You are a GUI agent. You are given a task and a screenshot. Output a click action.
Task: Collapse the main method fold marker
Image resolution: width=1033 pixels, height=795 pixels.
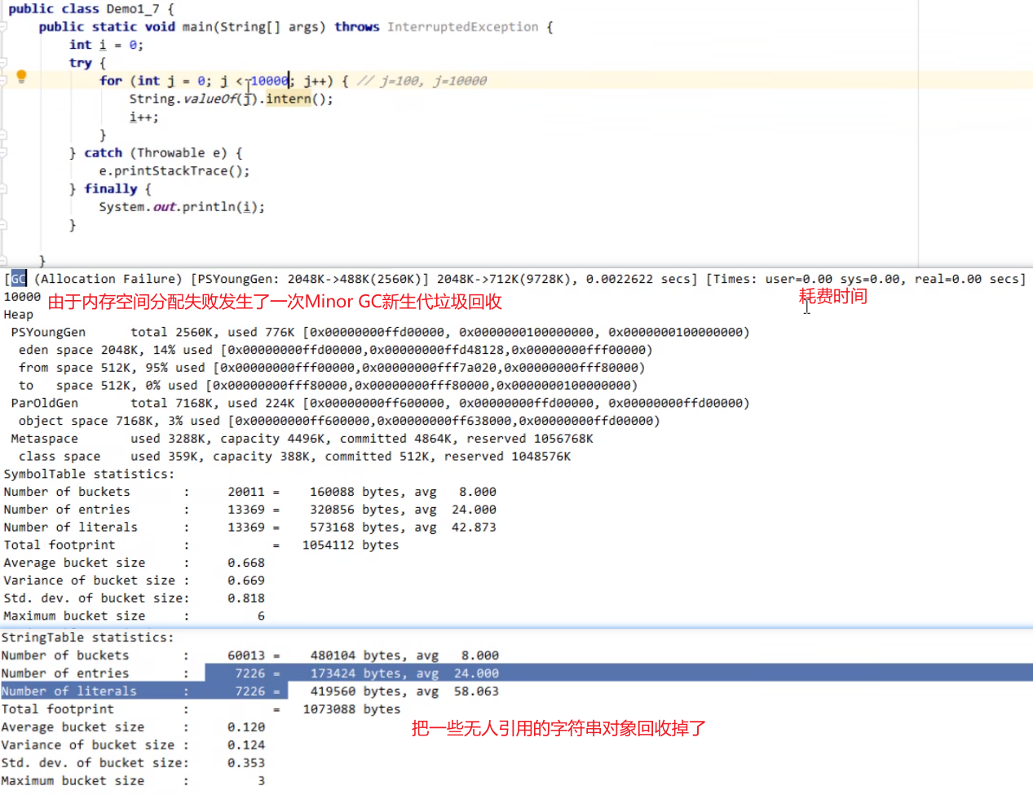(3, 27)
